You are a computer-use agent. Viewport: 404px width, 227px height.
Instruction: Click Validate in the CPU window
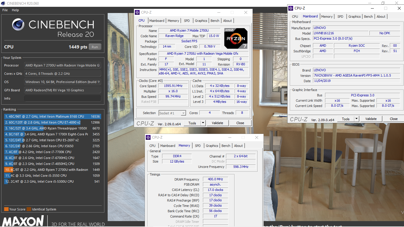[x=217, y=123]
